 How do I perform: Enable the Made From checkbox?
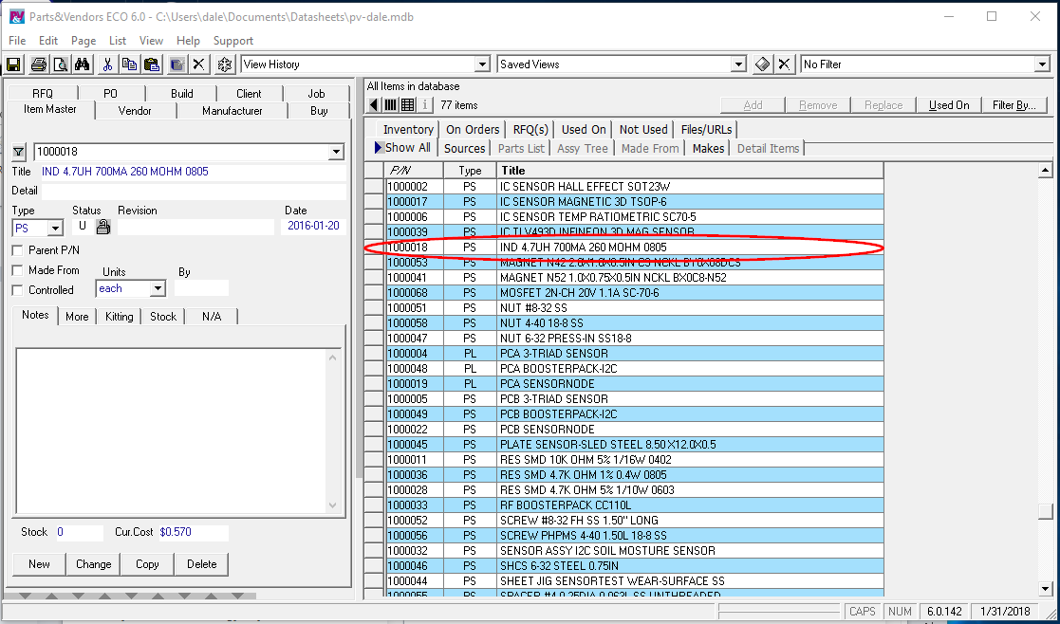18,271
